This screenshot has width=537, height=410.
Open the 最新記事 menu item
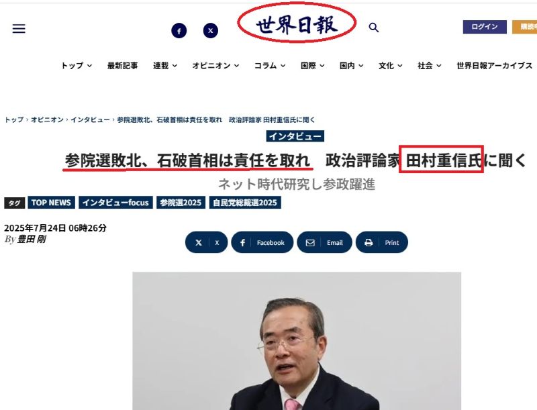[123, 65]
